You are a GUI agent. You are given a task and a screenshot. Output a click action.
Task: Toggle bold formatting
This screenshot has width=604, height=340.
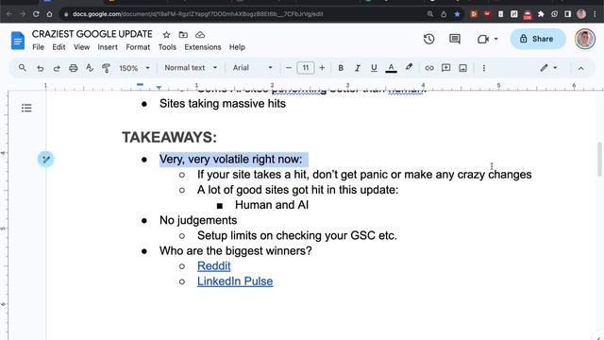[341, 68]
